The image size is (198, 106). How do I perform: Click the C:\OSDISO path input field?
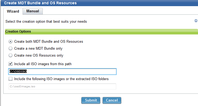pos(62,72)
